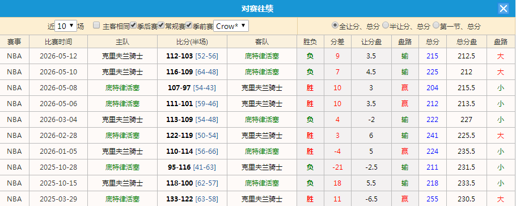Screen dimensions: 516x206
Task: Click score 118-100 [62-57]
Action: (x=192, y=183)
